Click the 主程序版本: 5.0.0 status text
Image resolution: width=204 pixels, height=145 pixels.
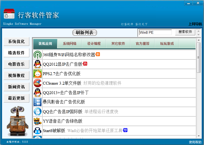17,142
